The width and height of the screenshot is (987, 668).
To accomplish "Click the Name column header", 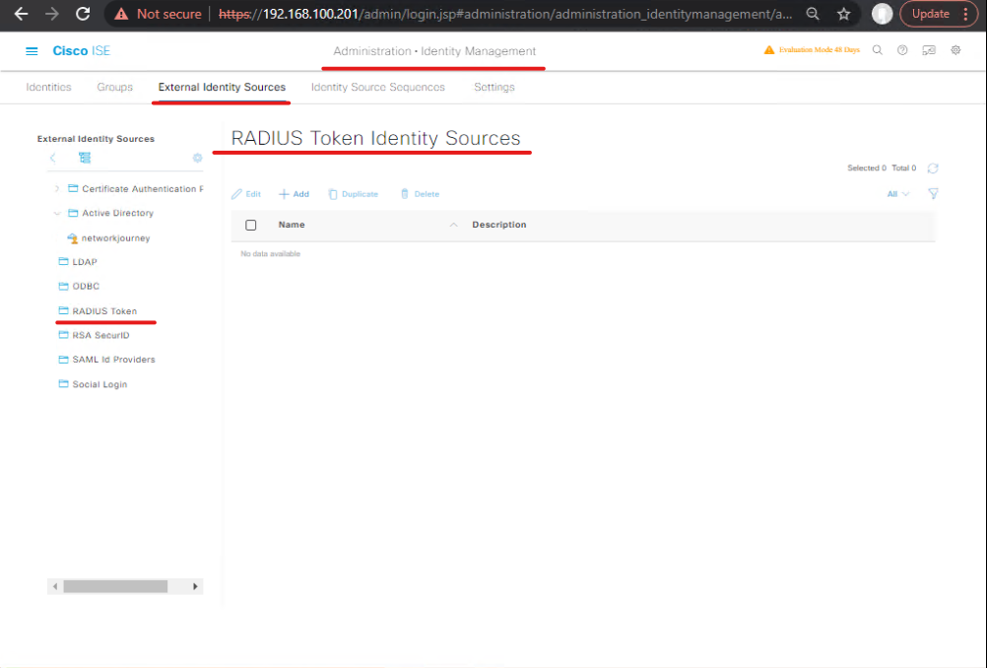I will 292,225.
